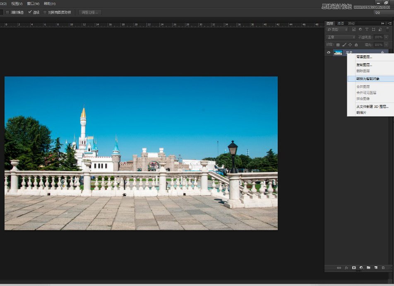The image size is (394, 286).
Task: Click the lock all padlock icon
Action: point(356,45)
